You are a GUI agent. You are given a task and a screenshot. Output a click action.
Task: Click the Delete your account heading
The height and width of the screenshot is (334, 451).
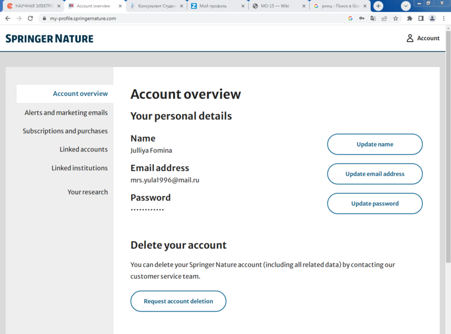pyautogui.click(x=179, y=245)
